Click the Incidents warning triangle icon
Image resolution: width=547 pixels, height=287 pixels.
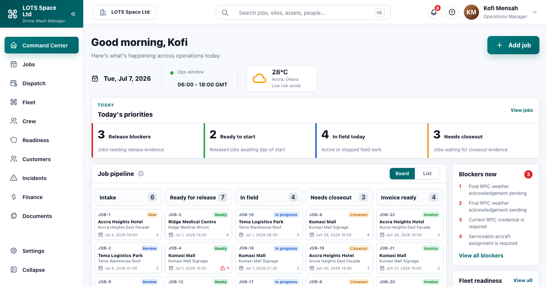point(14,178)
